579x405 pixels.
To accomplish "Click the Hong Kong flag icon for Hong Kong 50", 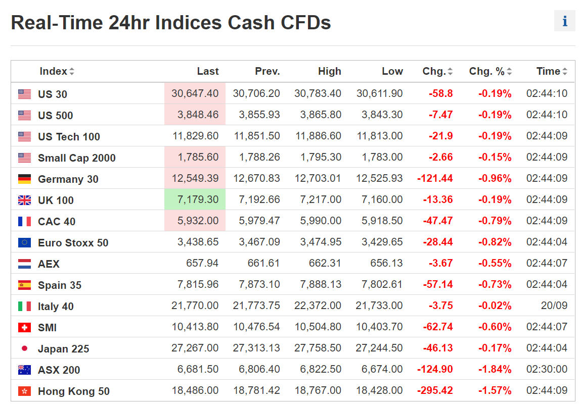I will tap(24, 391).
